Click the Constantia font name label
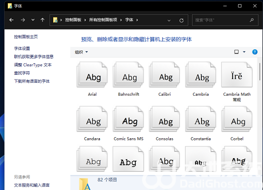This screenshot has width=263, height=190. 201,139
